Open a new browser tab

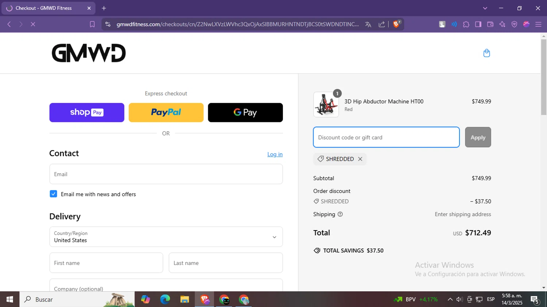[x=104, y=8]
